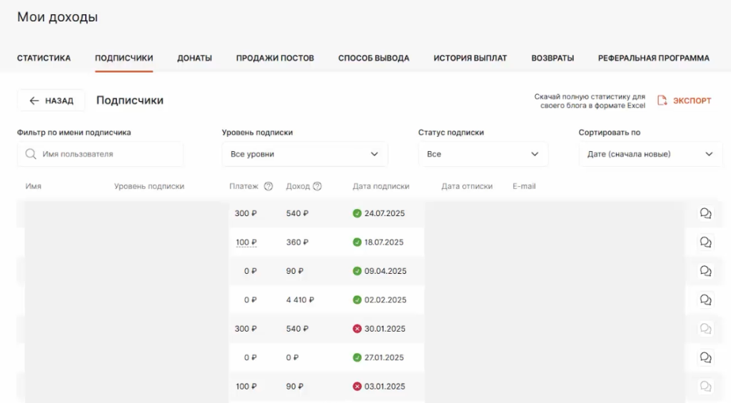Image resolution: width=731 pixels, height=403 pixels.
Task: Open chat for subscriber dated 02.02.2025
Action: [x=705, y=300]
